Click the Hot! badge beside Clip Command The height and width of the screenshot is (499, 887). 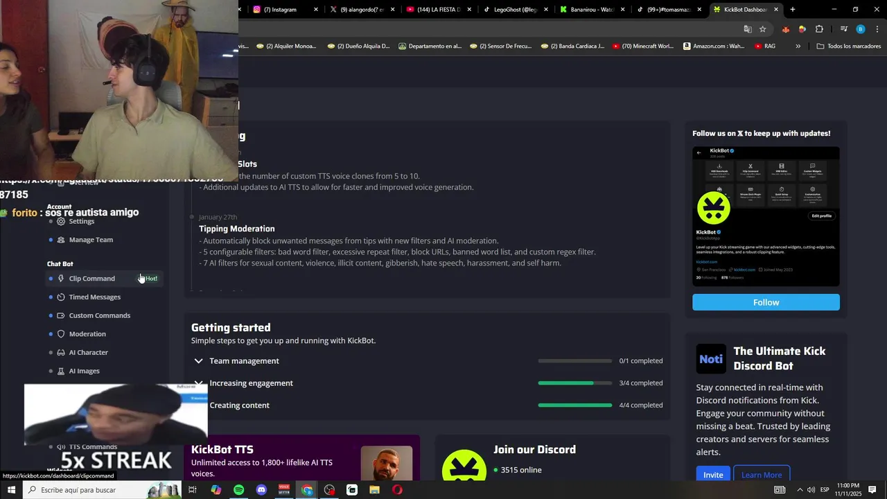click(x=148, y=279)
